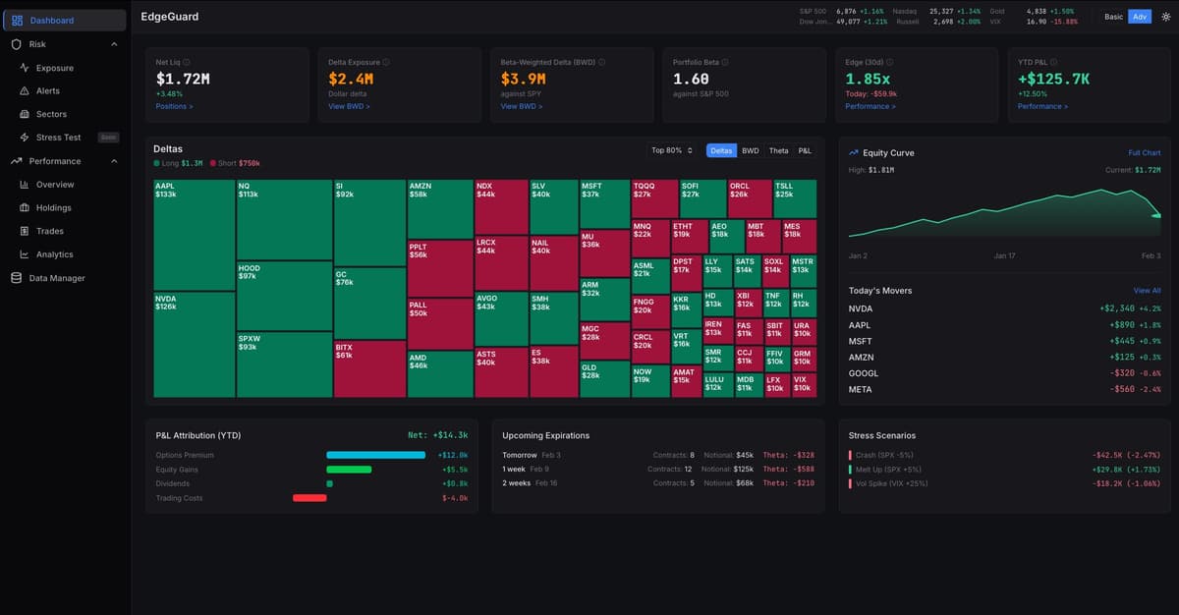Open the Top 80% dropdown
This screenshot has width=1179, height=615.
(671, 148)
